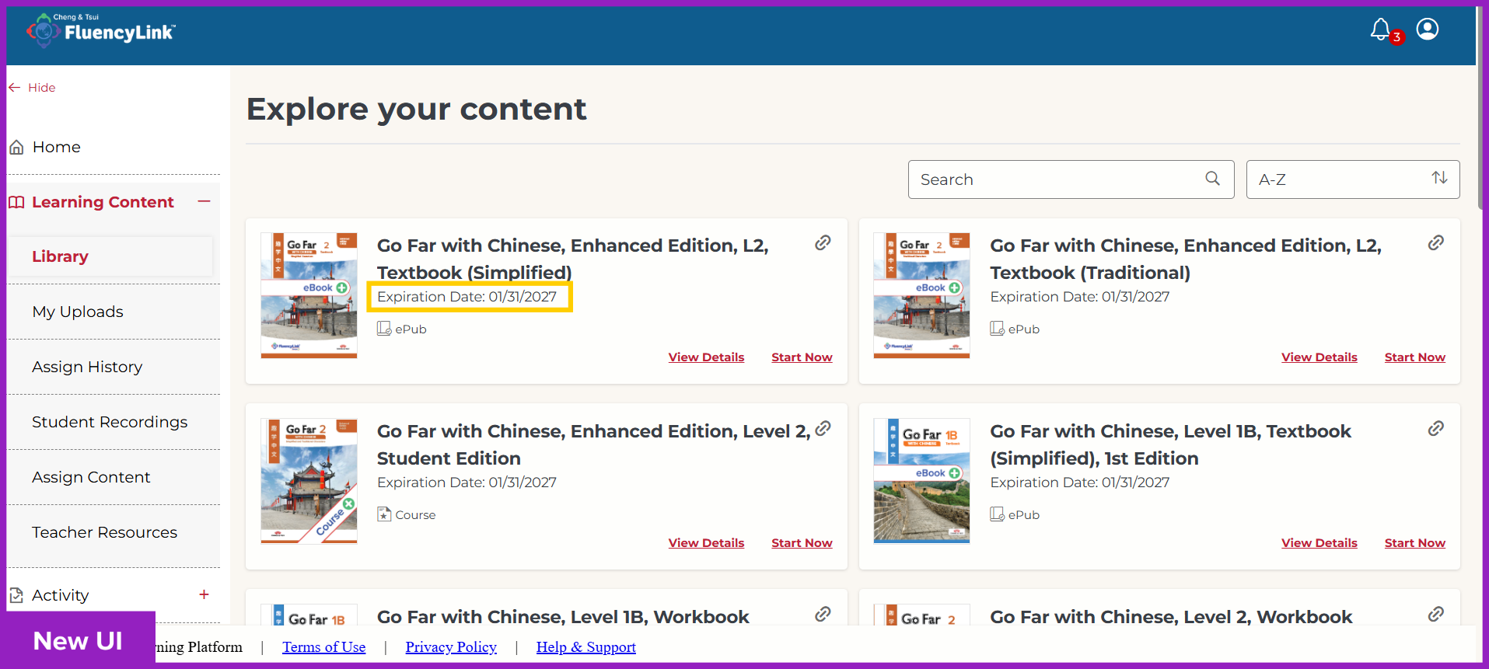This screenshot has height=669, width=1489.
Task: View Details for L2 Textbook (Simplified)
Action: click(706, 357)
